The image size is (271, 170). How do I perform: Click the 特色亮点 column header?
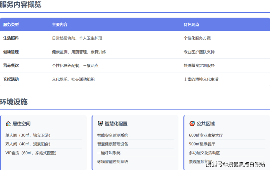191,25
